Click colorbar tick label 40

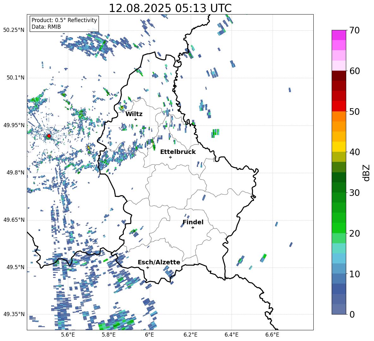coord(354,152)
